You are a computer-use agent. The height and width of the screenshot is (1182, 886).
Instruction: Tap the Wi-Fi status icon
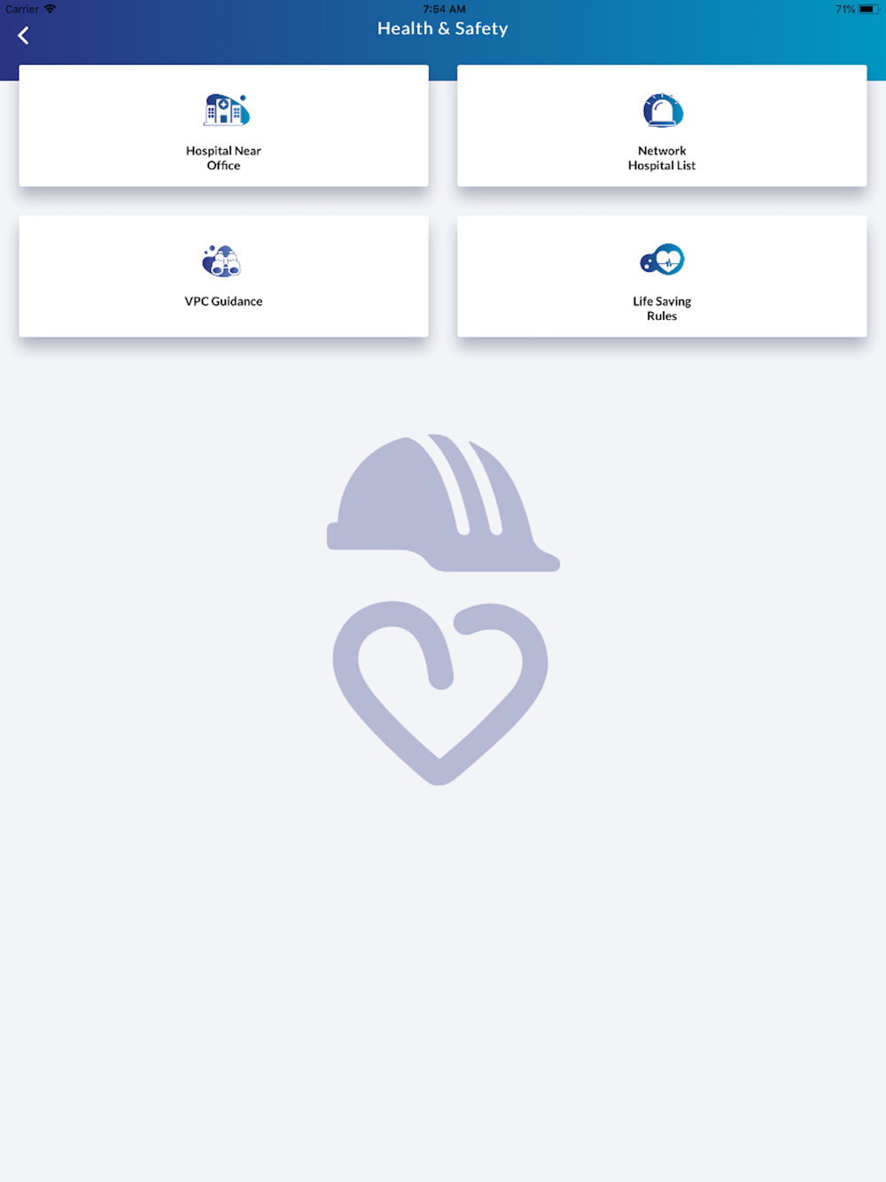pyautogui.click(x=50, y=9)
